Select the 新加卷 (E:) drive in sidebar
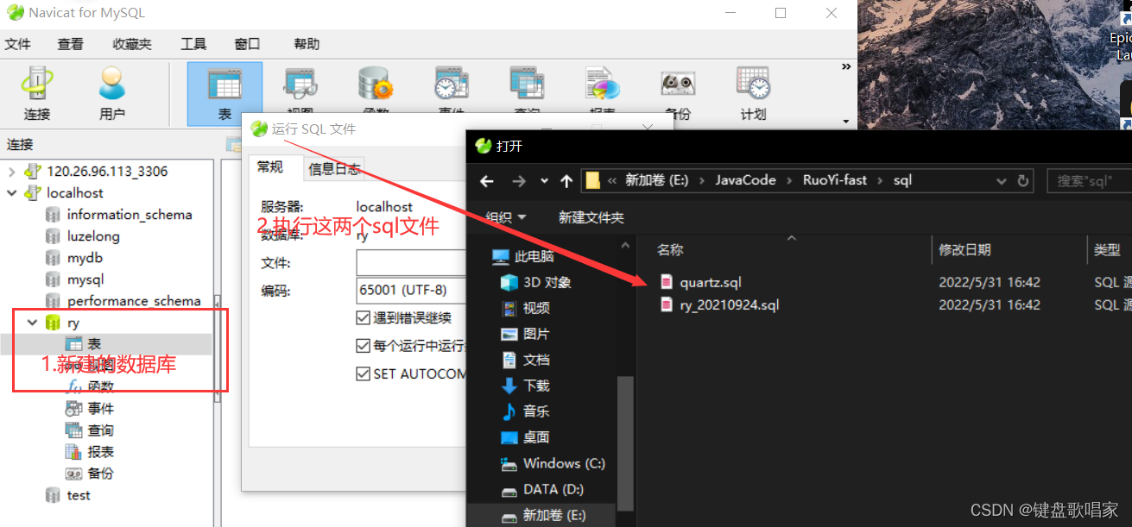1132x527 pixels. pos(544,515)
